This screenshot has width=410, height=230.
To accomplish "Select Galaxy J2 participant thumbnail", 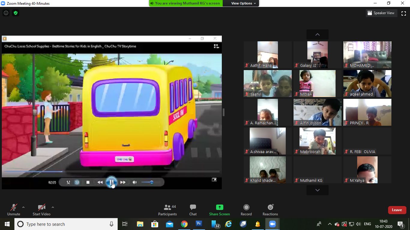I will click(318, 55).
